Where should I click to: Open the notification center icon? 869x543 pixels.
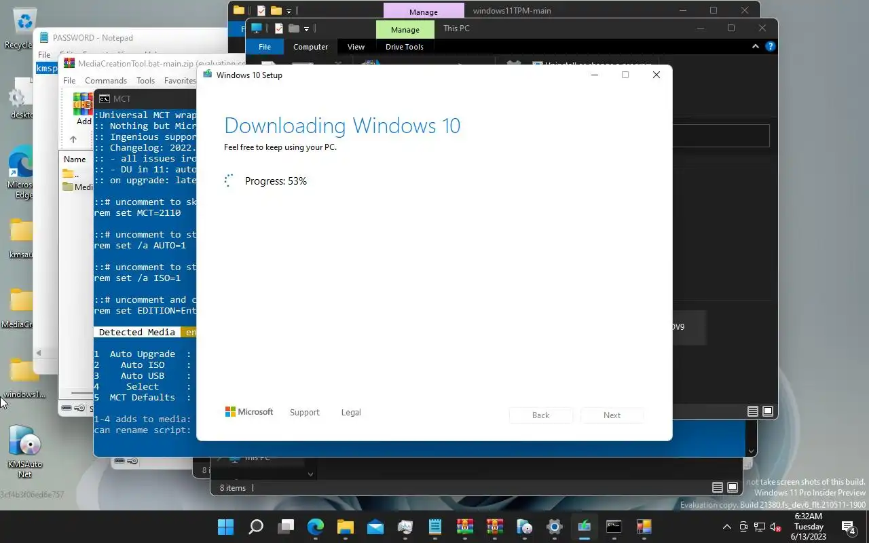pyautogui.click(x=849, y=527)
